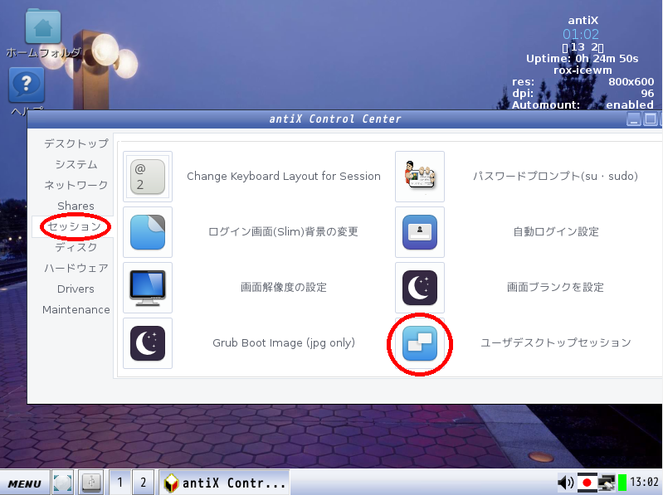Click the password prompt su/sudo icon
The height and width of the screenshot is (495, 663).
click(x=419, y=177)
